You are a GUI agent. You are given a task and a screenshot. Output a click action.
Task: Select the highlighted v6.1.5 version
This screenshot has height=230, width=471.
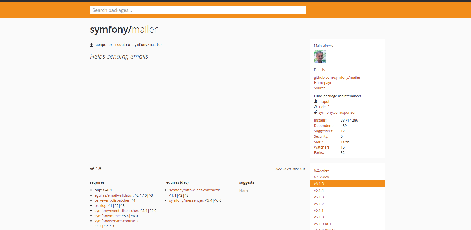click(x=347, y=184)
